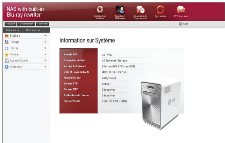Screen dimensions: 225x143
Task: Click the 'Serveur FTP' label
Action: [71, 84]
